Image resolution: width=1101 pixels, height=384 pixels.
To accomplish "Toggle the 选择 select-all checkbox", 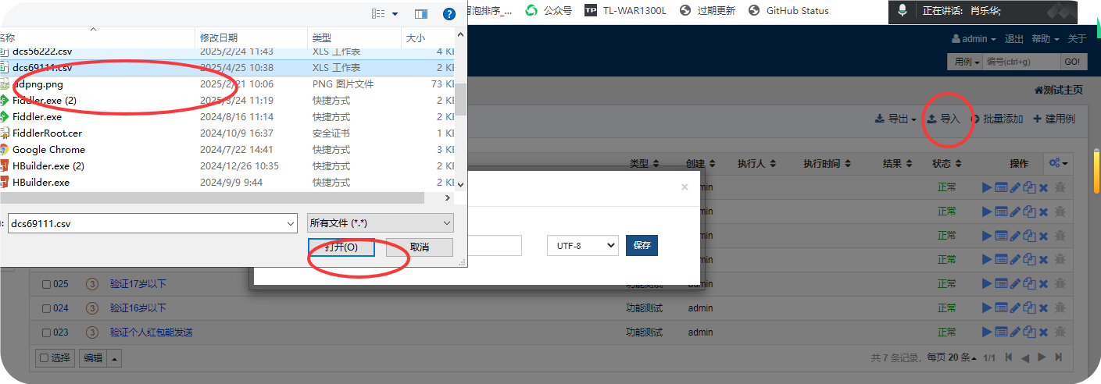I will [x=45, y=358].
